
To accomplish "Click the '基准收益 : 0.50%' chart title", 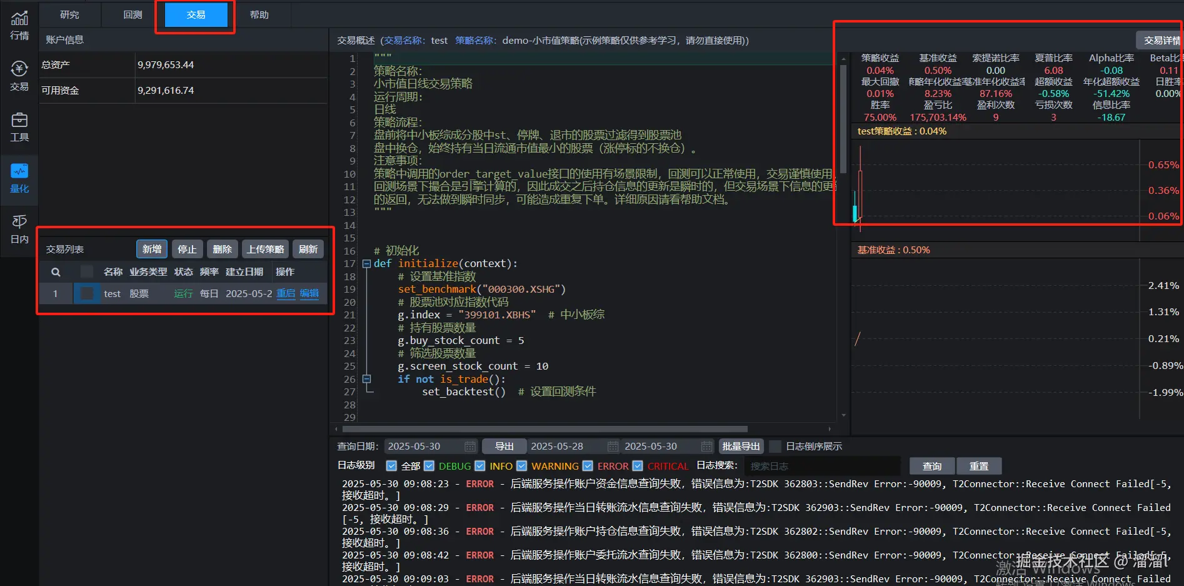I will (893, 250).
